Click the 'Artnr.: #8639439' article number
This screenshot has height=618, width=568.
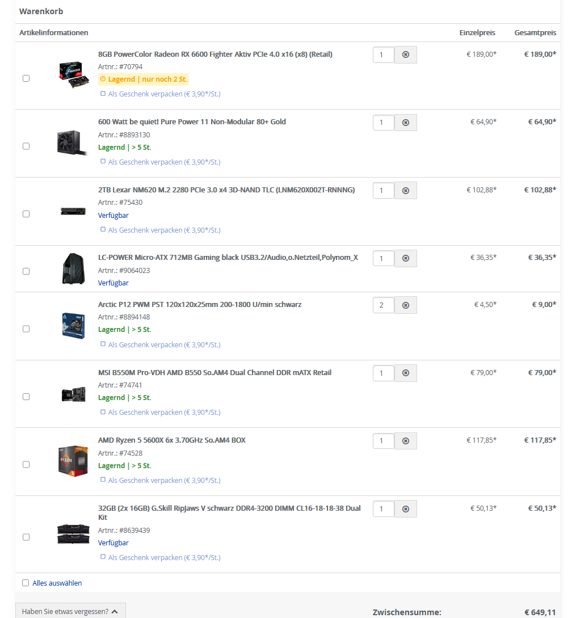click(124, 530)
